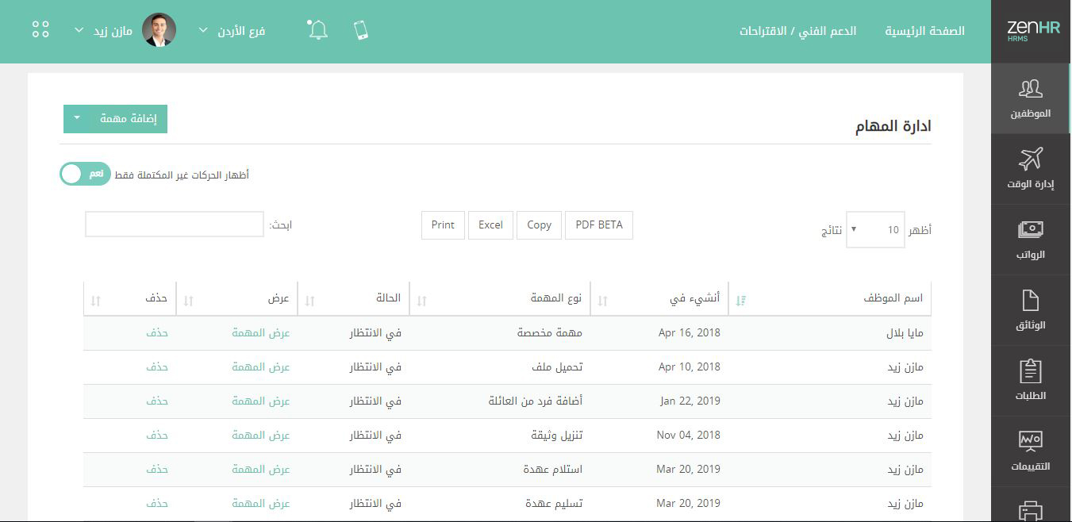
Task: Sort by اسم الموظف column sort icon
Action: [x=741, y=301]
